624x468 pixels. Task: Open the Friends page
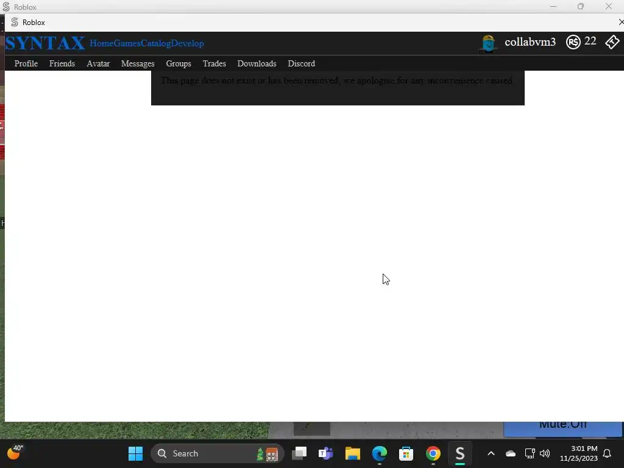[x=62, y=63]
